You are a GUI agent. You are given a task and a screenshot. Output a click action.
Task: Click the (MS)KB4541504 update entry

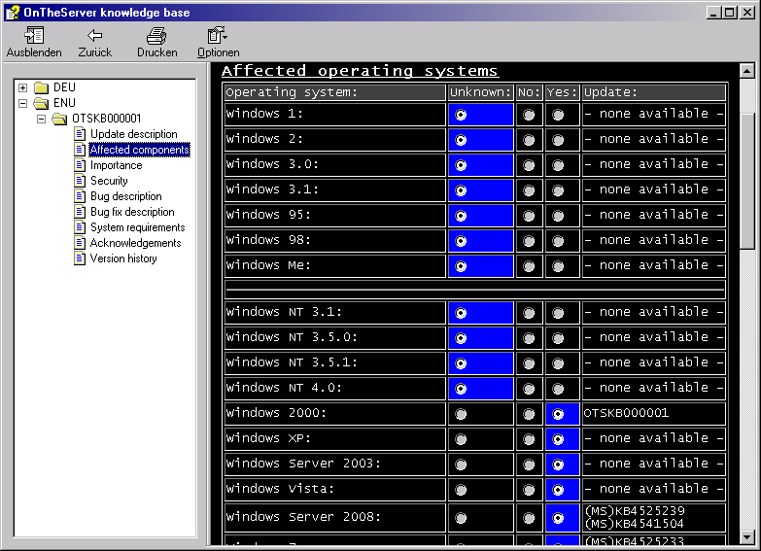(635, 524)
